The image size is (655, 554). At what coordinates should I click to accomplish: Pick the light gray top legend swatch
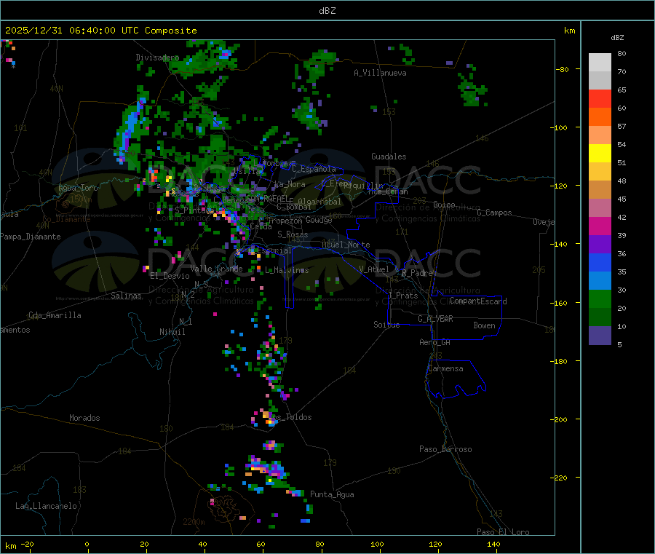click(600, 63)
